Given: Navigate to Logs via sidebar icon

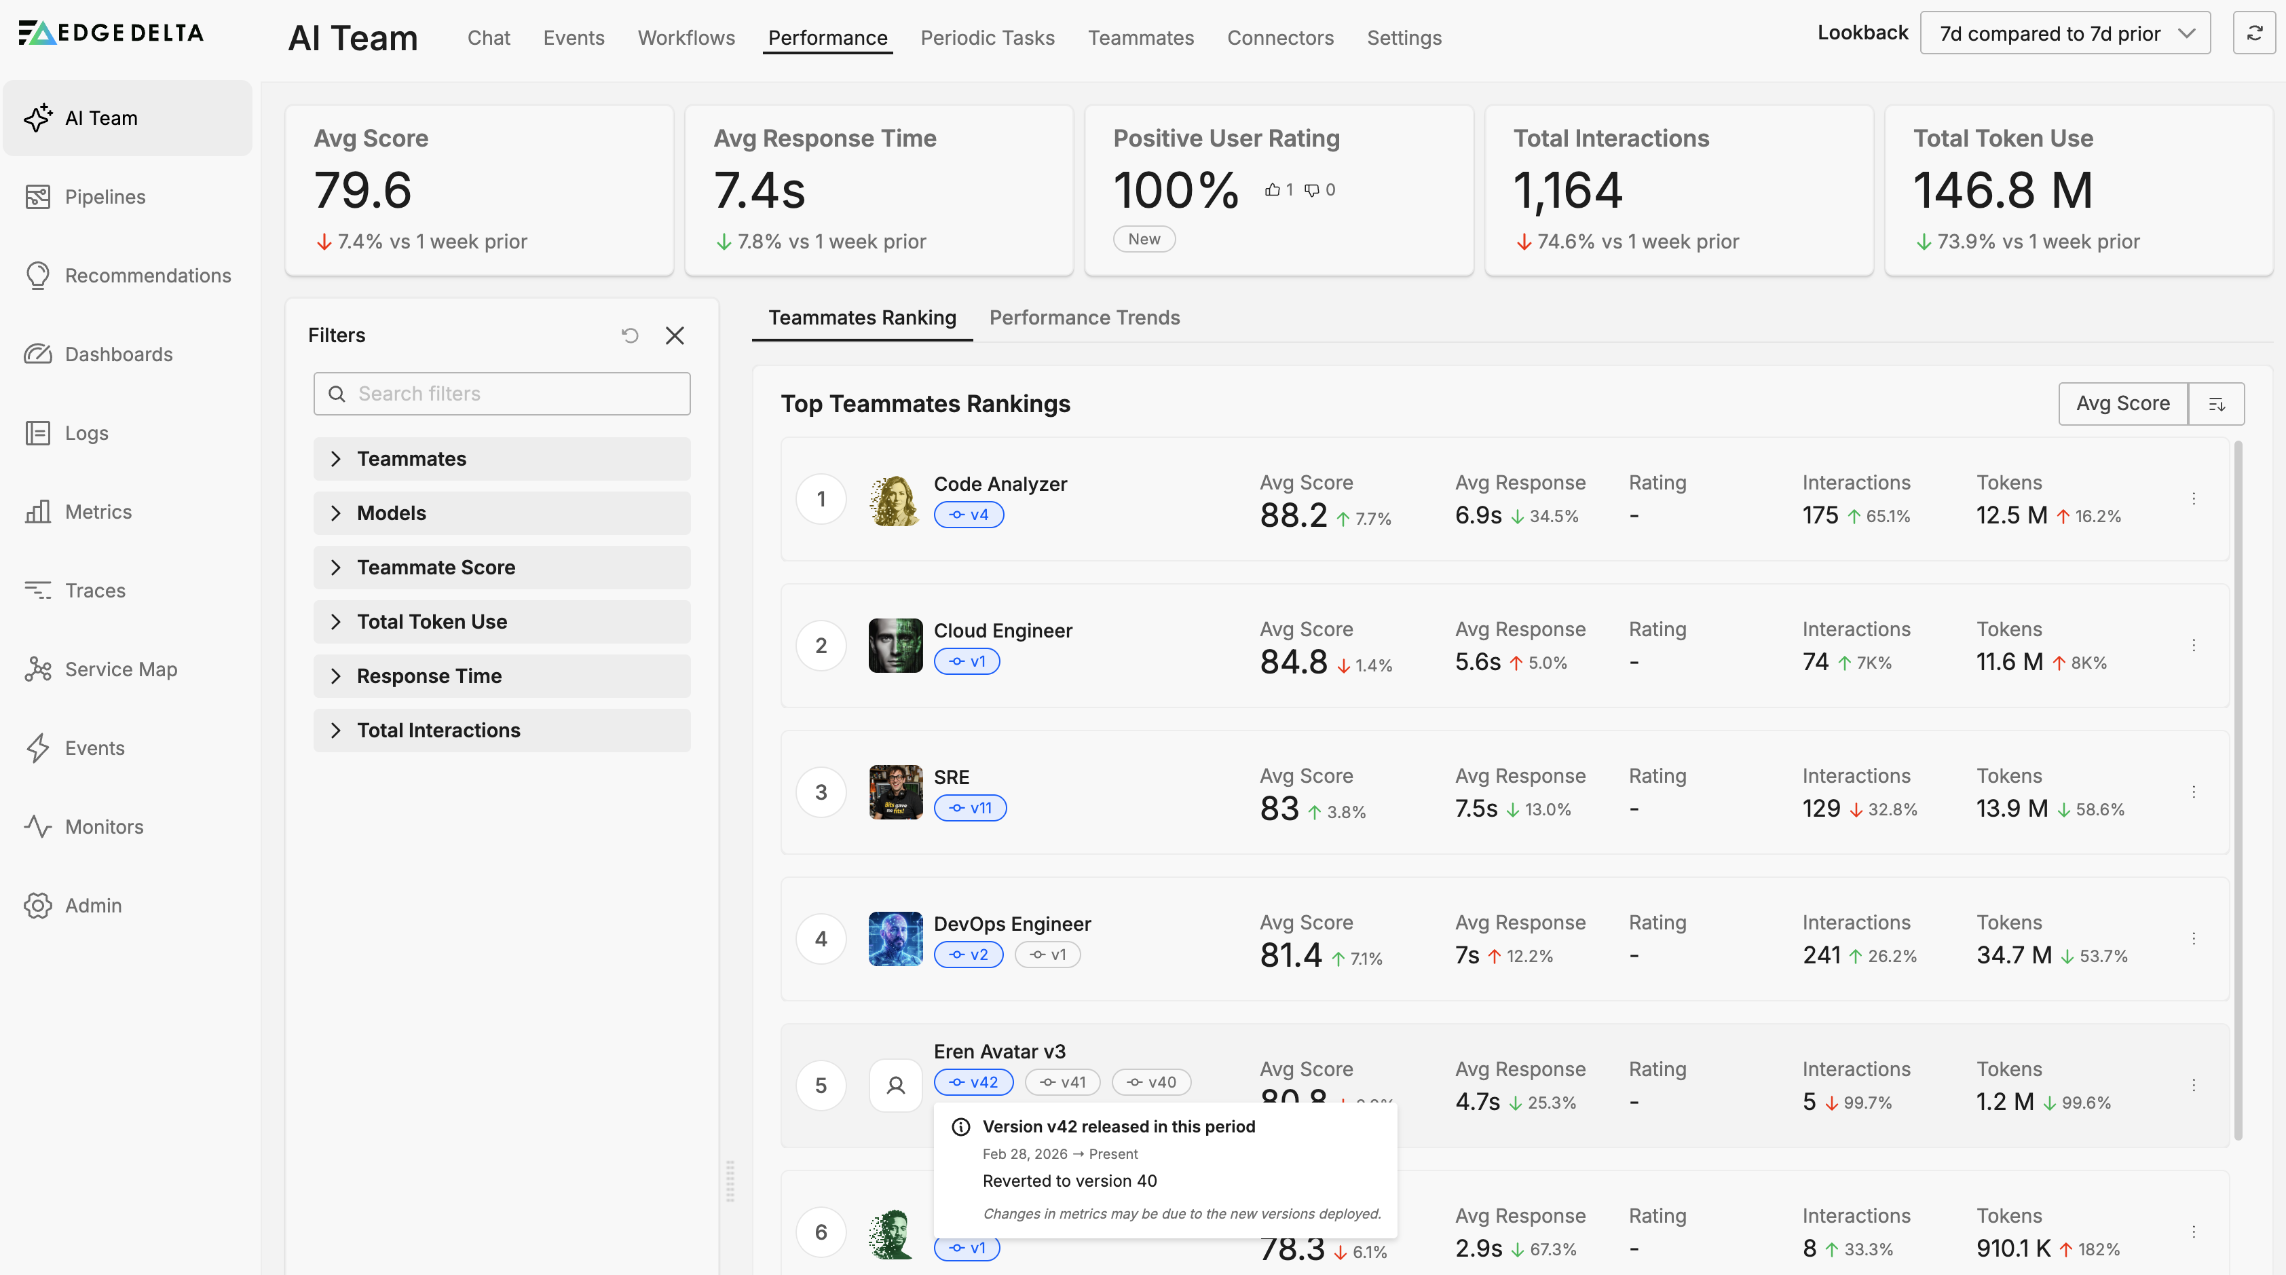Looking at the screenshot, I should point(86,432).
